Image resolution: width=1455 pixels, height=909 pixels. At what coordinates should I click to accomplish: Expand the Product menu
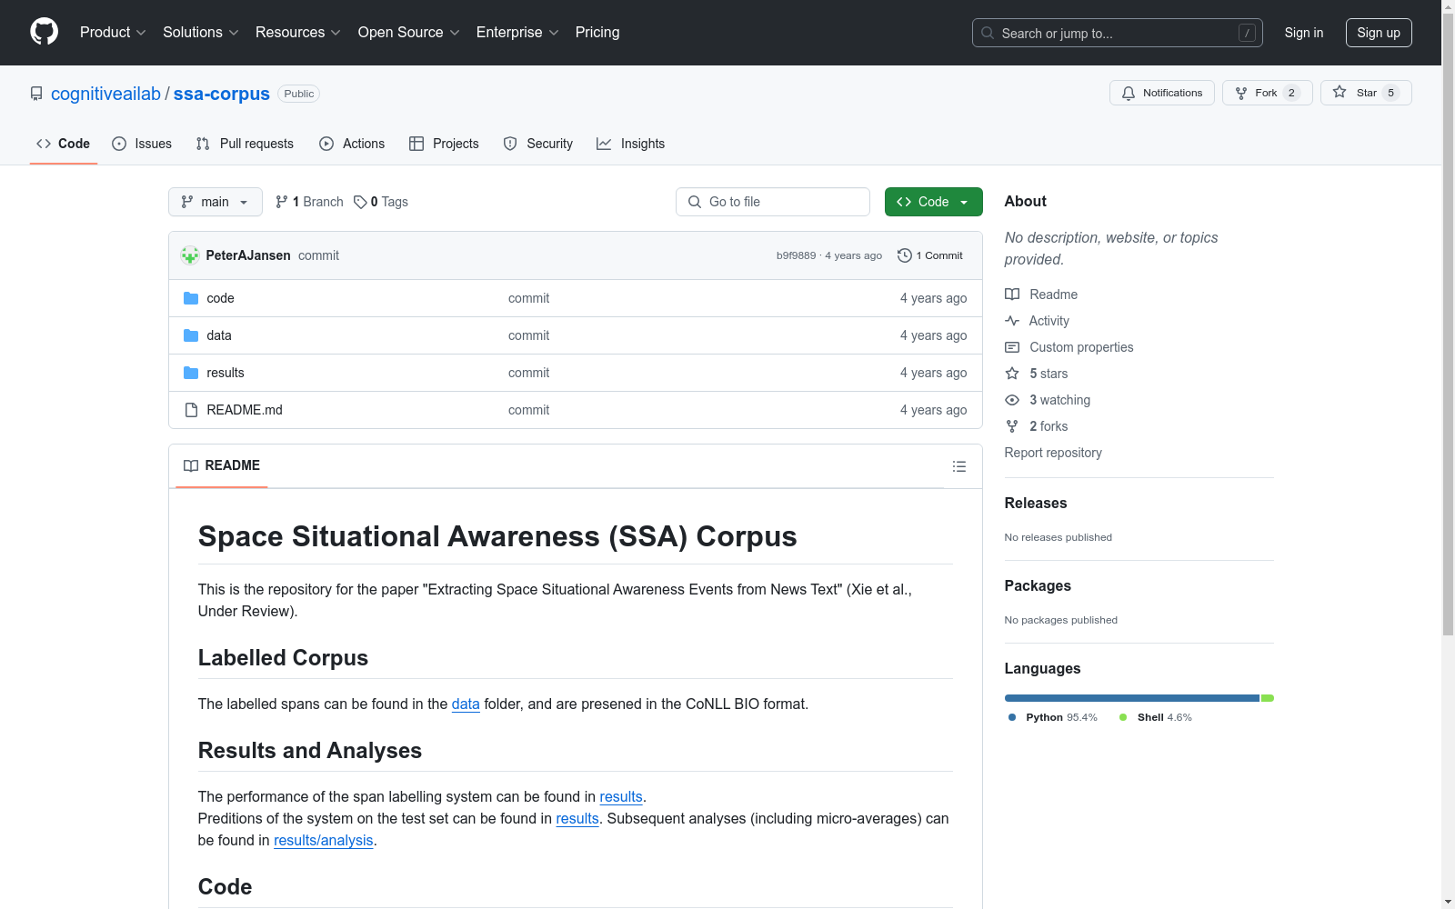[x=113, y=33]
